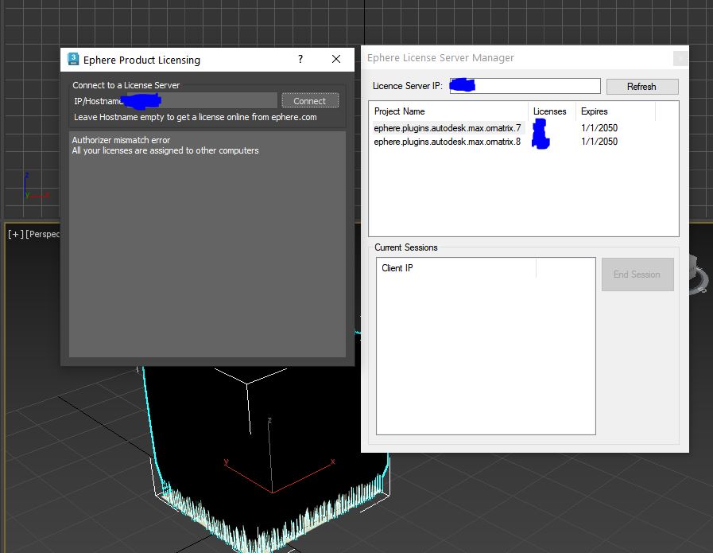Sort by the Project Name column header
This screenshot has width=713, height=553.
(448, 111)
